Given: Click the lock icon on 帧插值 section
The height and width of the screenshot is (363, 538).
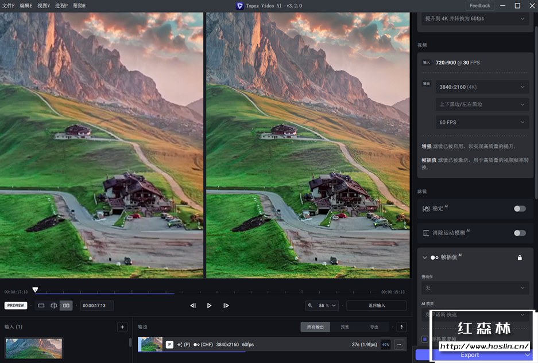Looking at the screenshot, I should (x=520, y=257).
